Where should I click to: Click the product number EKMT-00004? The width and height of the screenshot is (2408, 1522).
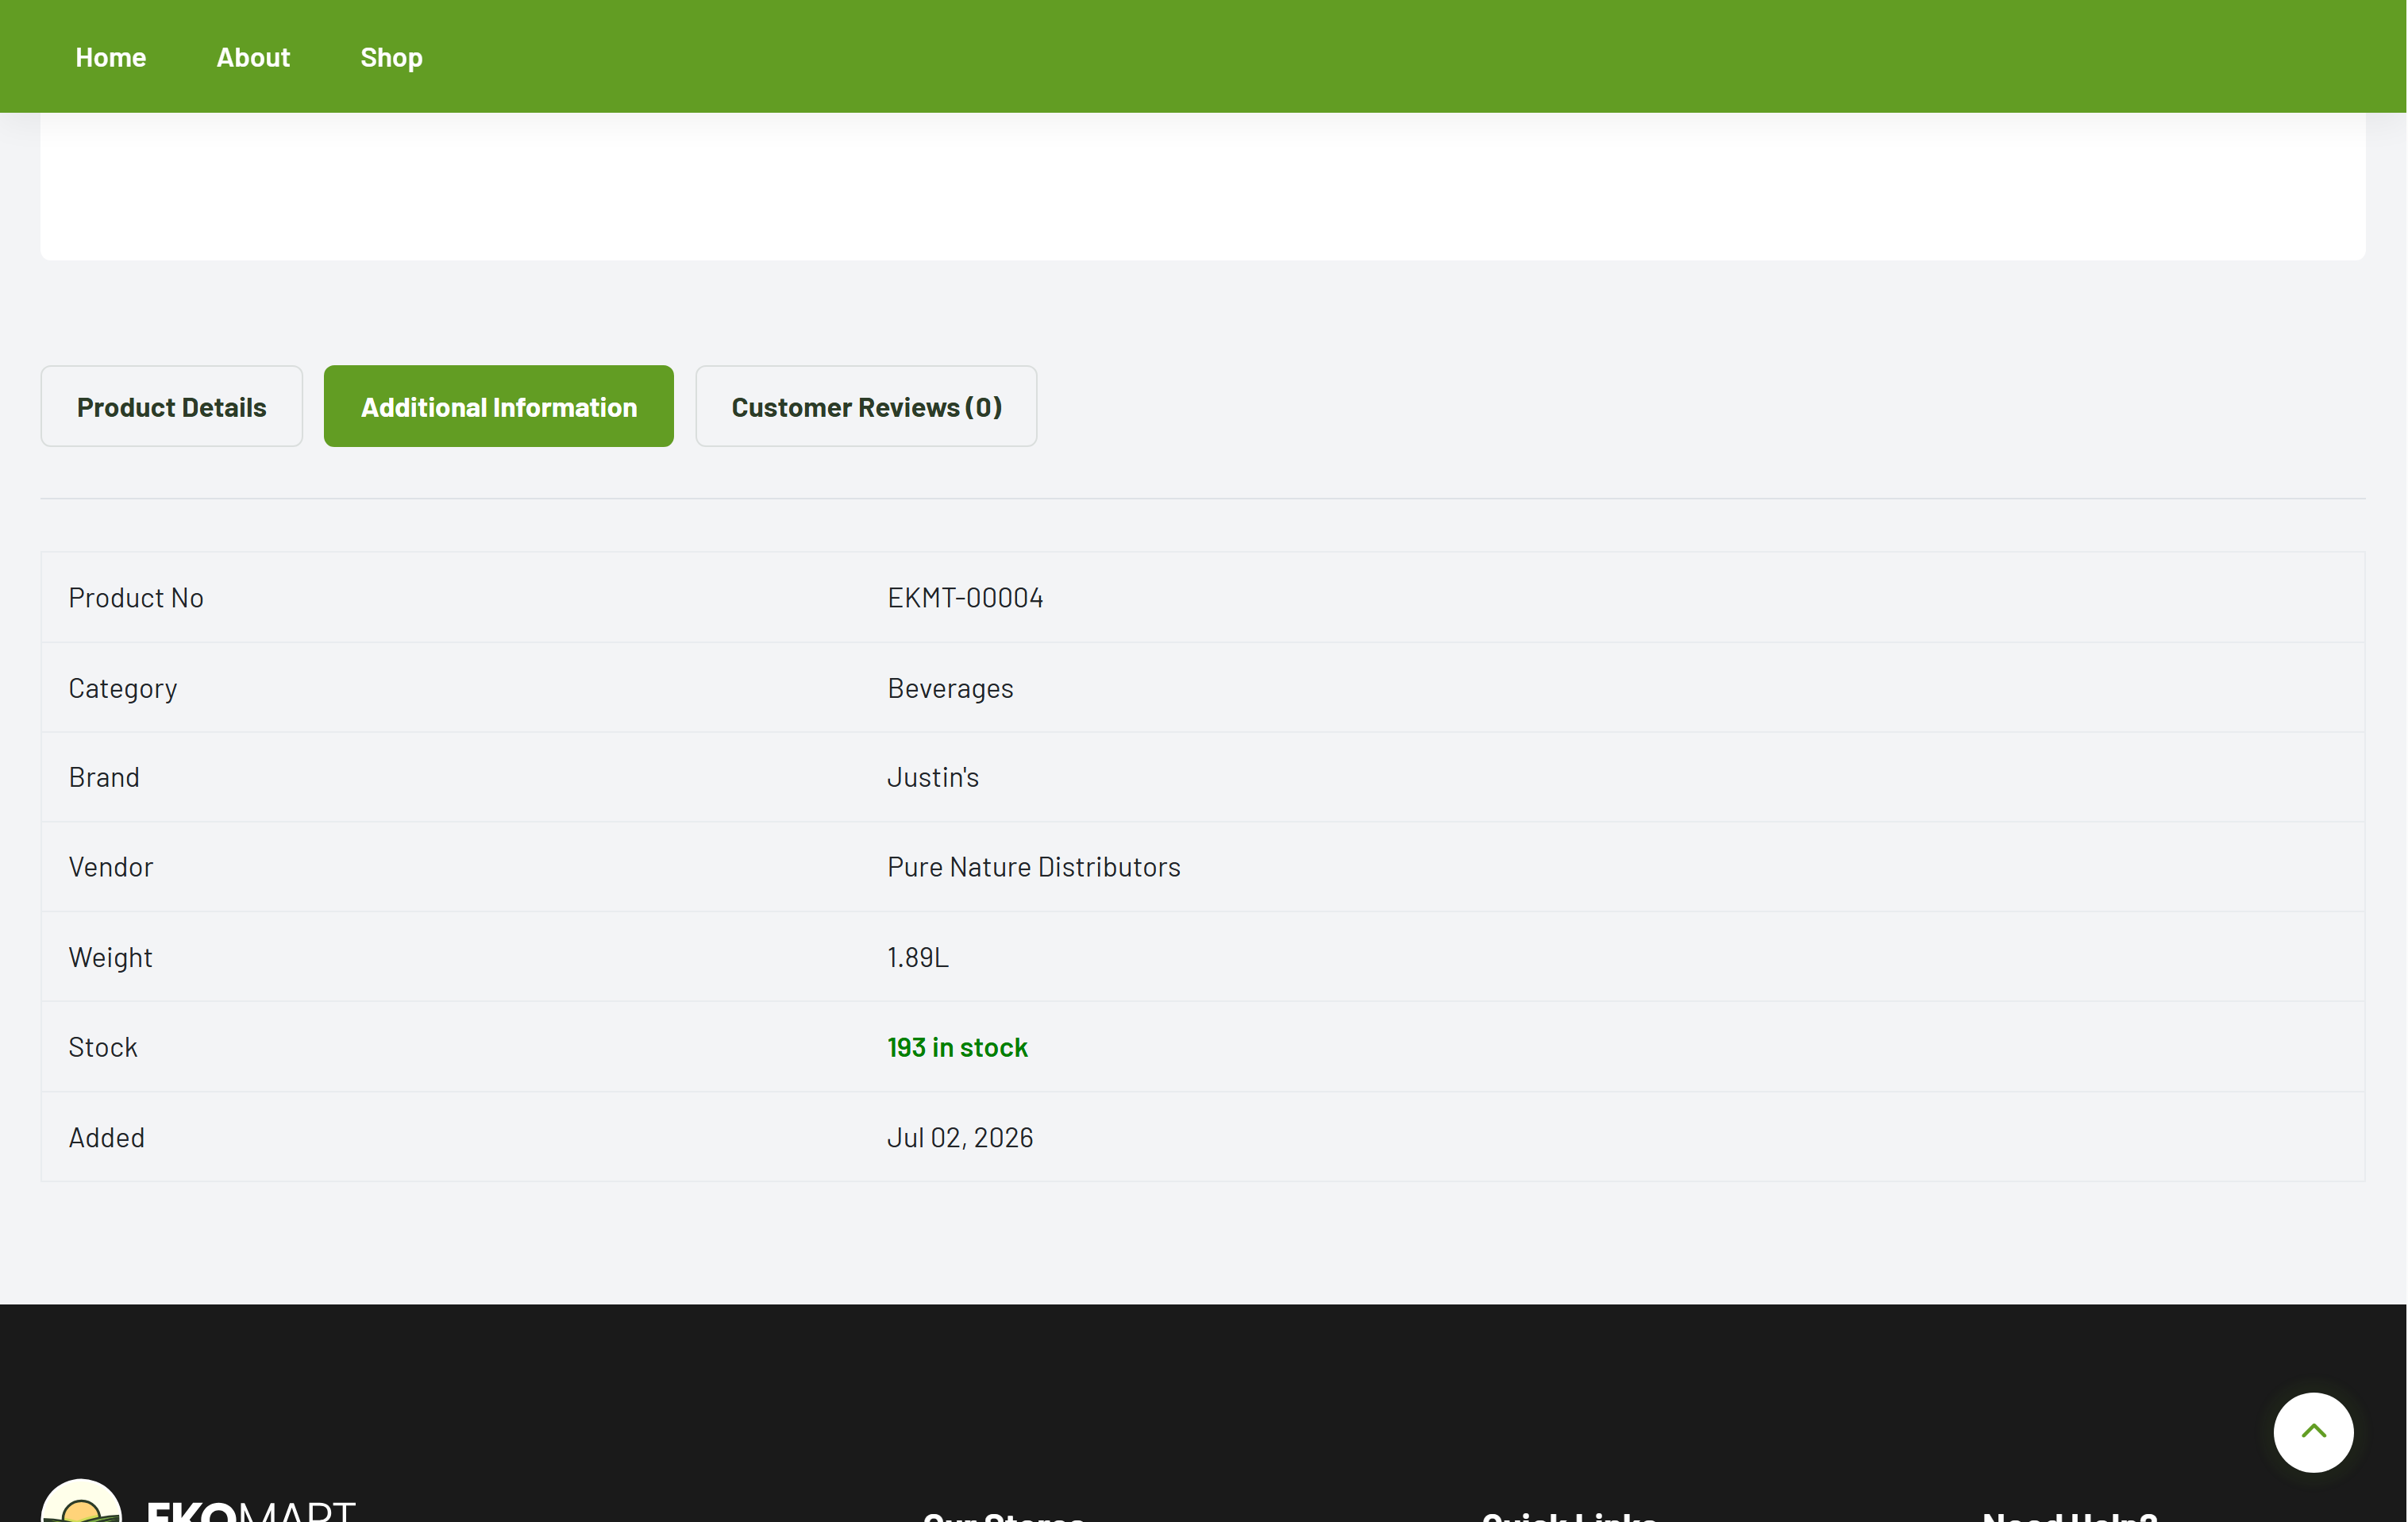[x=965, y=597]
